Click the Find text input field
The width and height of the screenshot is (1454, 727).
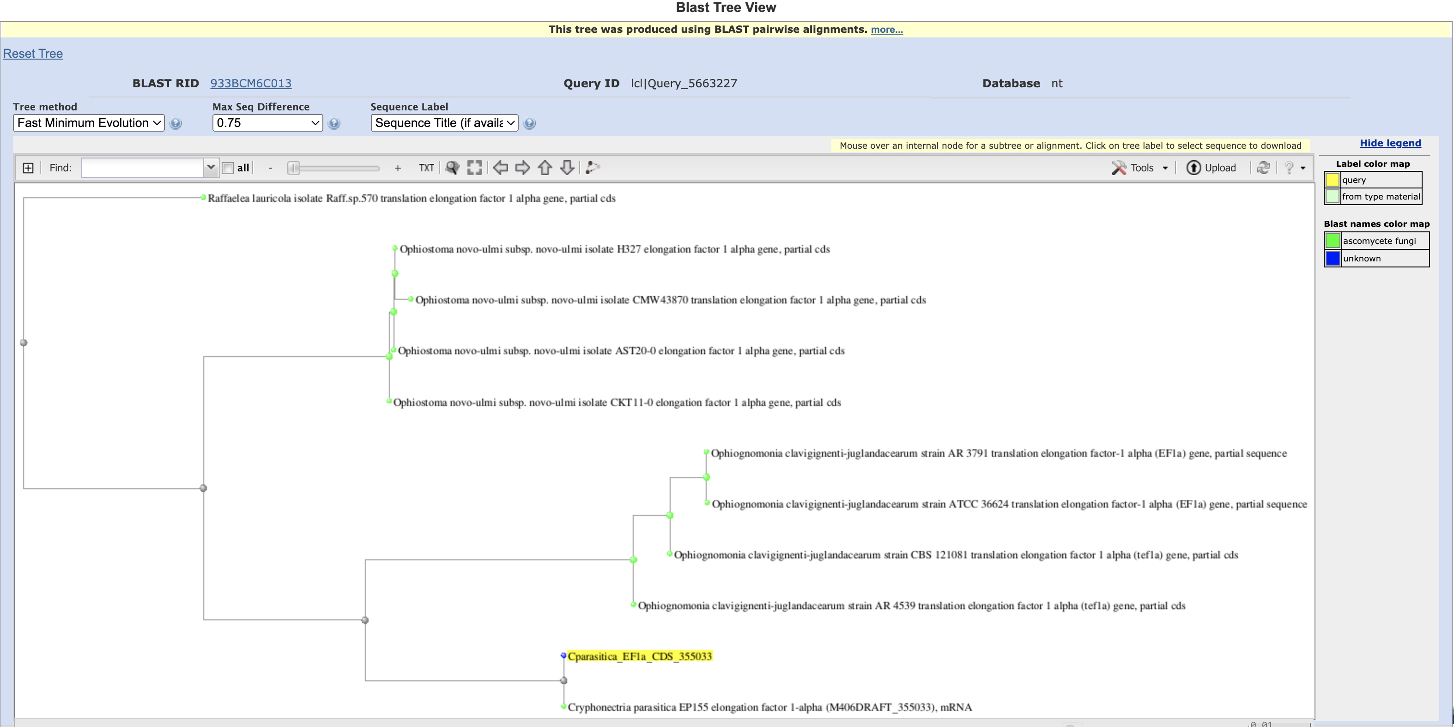point(142,168)
